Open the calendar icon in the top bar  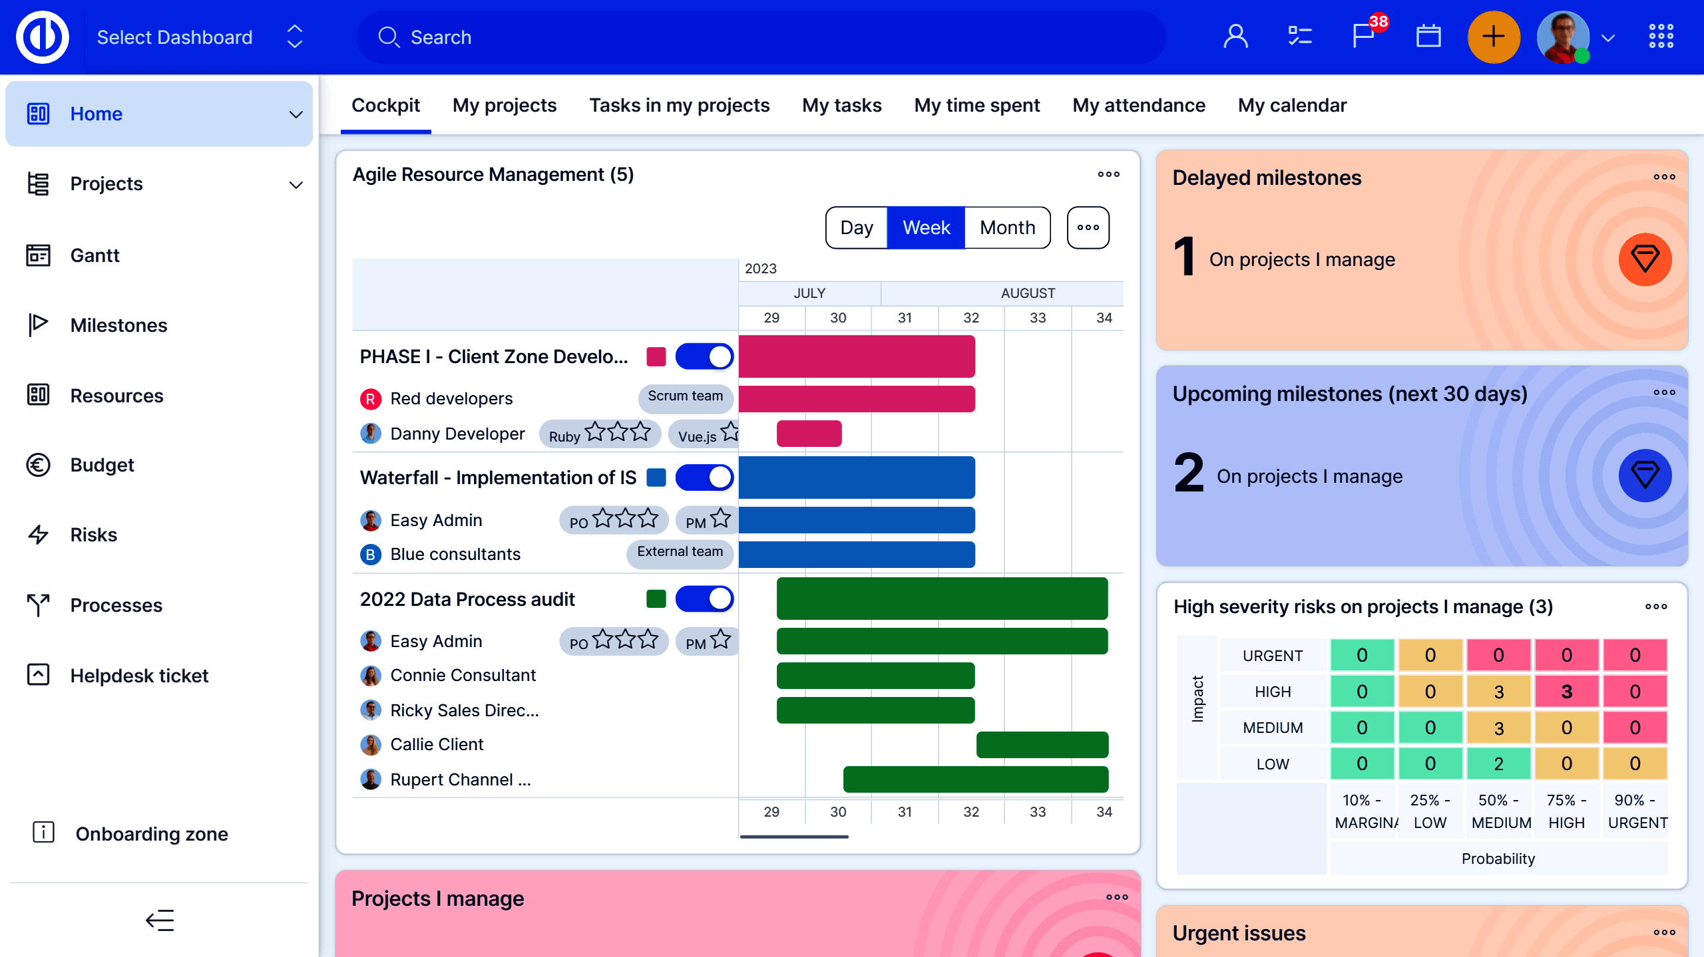pos(1428,37)
